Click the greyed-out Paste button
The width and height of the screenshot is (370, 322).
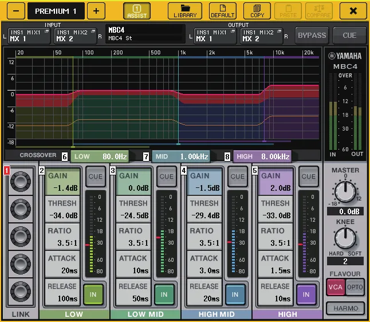[288, 11]
